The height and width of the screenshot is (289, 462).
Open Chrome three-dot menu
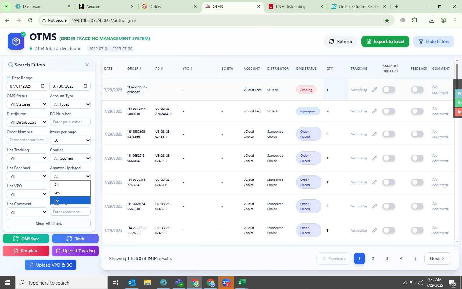point(455,20)
